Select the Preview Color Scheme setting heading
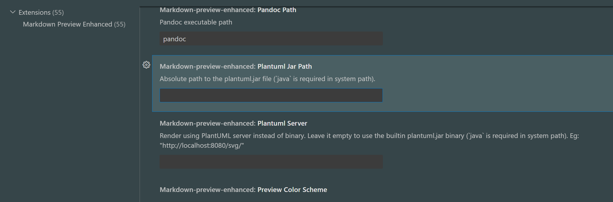The height and width of the screenshot is (202, 613). [292, 190]
